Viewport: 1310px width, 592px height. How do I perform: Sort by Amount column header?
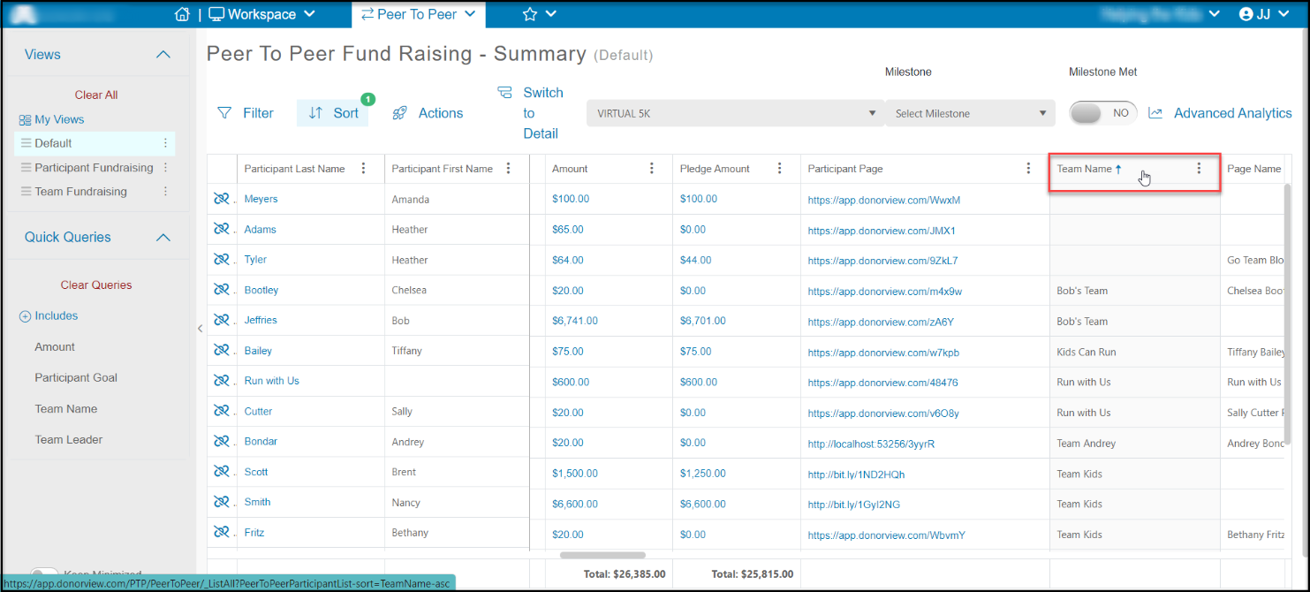tap(570, 169)
